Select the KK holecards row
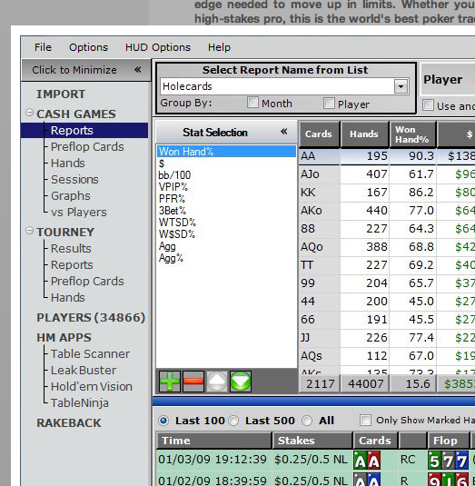Screen dimensions: 475x486 [387, 193]
